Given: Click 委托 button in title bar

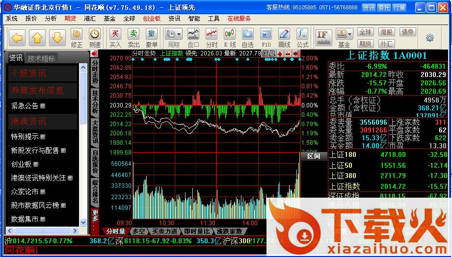Looking at the screenshot, I should pos(384,7).
